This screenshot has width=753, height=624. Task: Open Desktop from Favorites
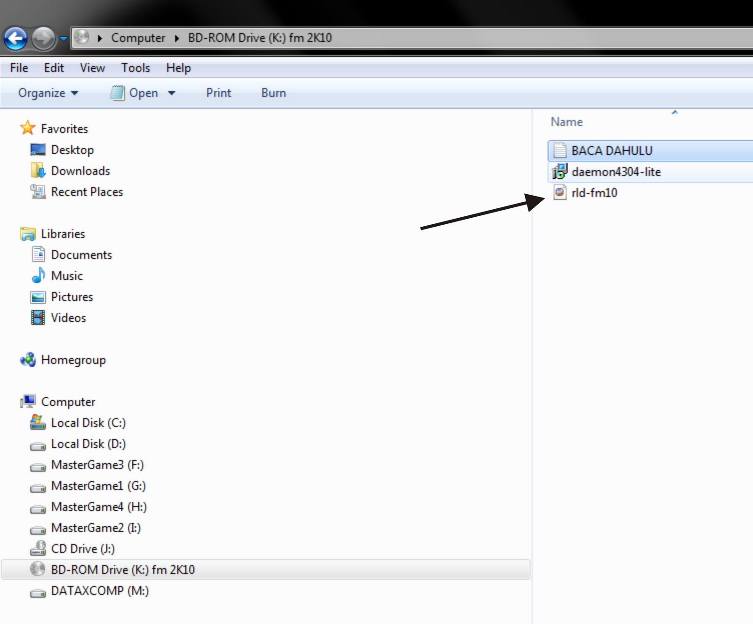[72, 150]
